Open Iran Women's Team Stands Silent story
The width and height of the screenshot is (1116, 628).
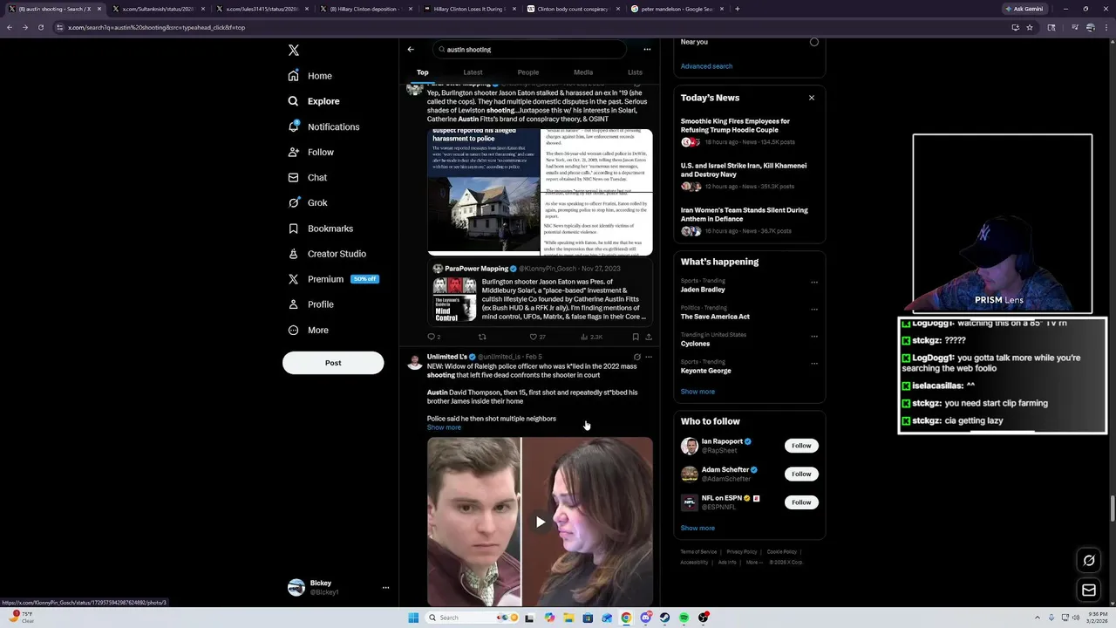coord(749,221)
